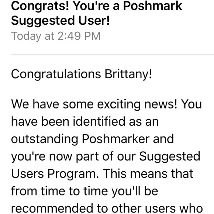
Task: Click the 'Congratulations Brittany!' greeting
Action: [82, 74]
